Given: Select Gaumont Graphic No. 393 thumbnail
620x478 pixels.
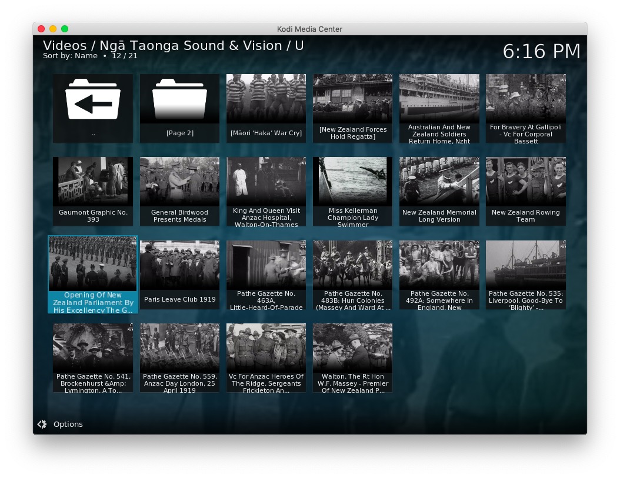Looking at the screenshot, I should click(x=93, y=182).
